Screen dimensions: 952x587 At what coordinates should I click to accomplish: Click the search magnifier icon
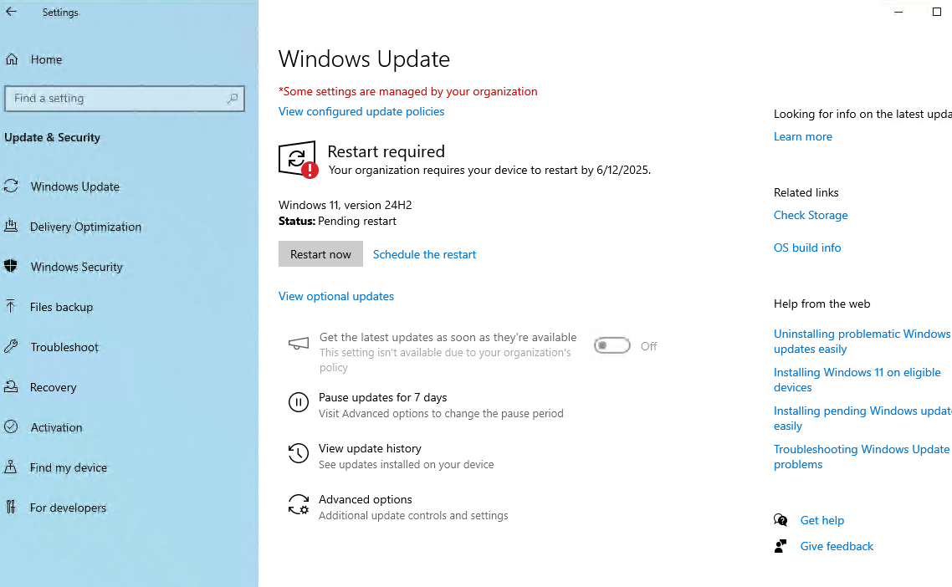tap(232, 99)
